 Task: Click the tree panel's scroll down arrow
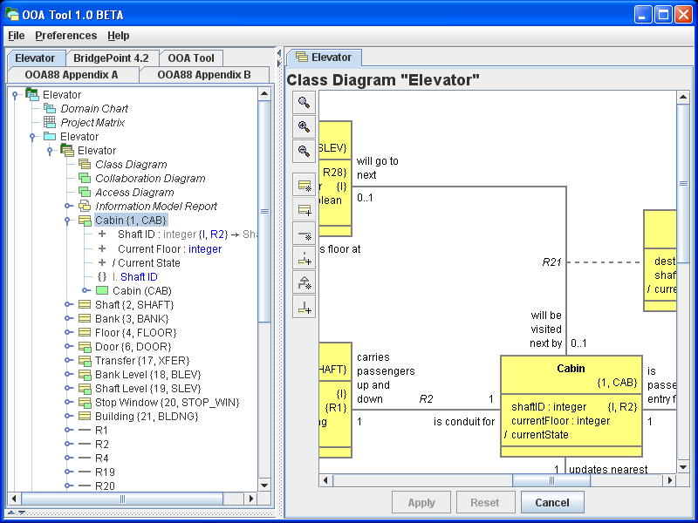click(x=264, y=485)
